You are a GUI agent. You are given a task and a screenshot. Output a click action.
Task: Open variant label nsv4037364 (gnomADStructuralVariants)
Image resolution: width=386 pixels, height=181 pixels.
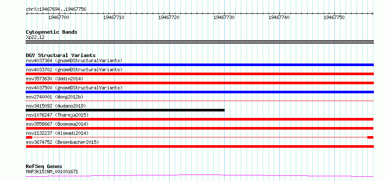coord(74,60)
